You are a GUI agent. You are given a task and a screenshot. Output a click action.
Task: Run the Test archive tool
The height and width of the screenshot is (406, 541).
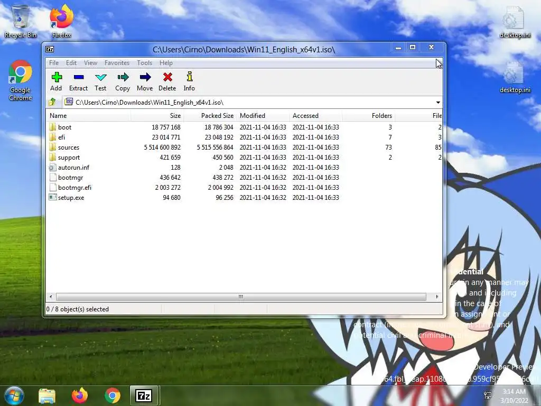pyautogui.click(x=101, y=77)
